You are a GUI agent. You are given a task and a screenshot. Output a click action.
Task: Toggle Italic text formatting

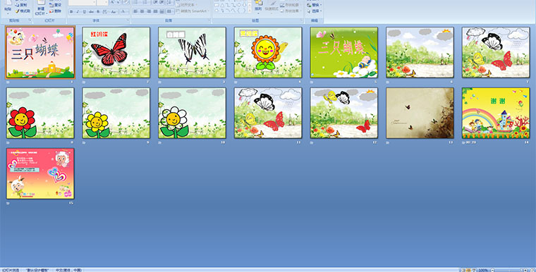pyautogui.click(x=78, y=11)
